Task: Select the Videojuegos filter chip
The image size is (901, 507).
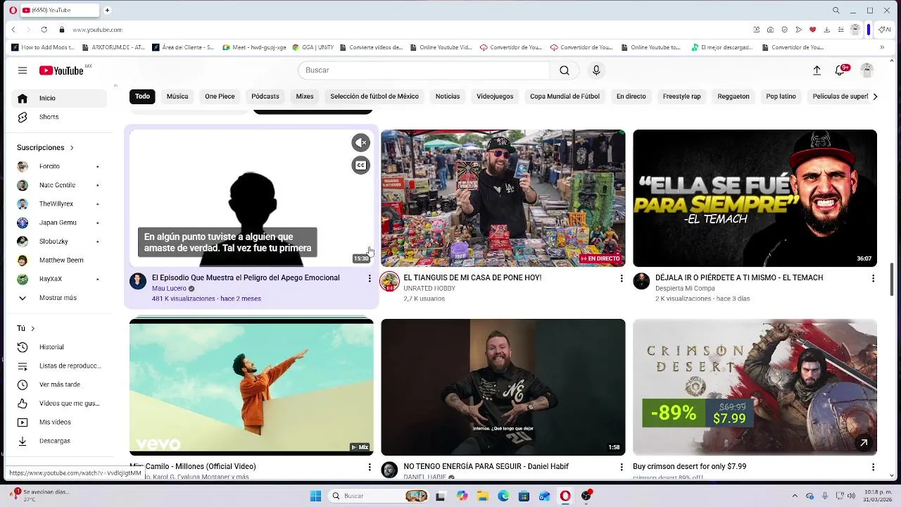Action: [495, 96]
